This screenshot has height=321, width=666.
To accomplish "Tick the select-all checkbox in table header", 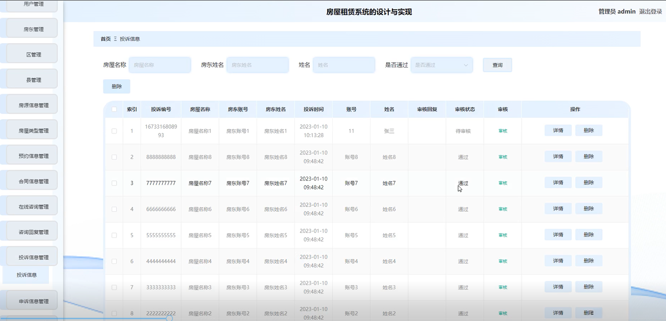I will pos(114,109).
